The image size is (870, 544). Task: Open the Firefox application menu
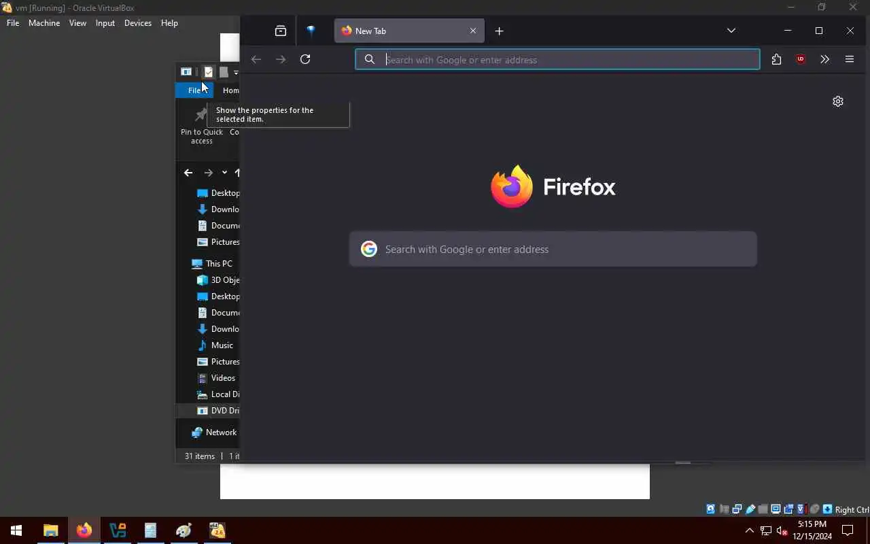(850, 59)
